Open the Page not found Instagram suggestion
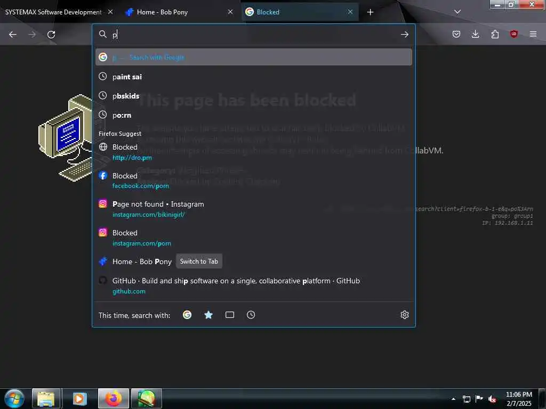546x409 pixels. [x=253, y=209]
